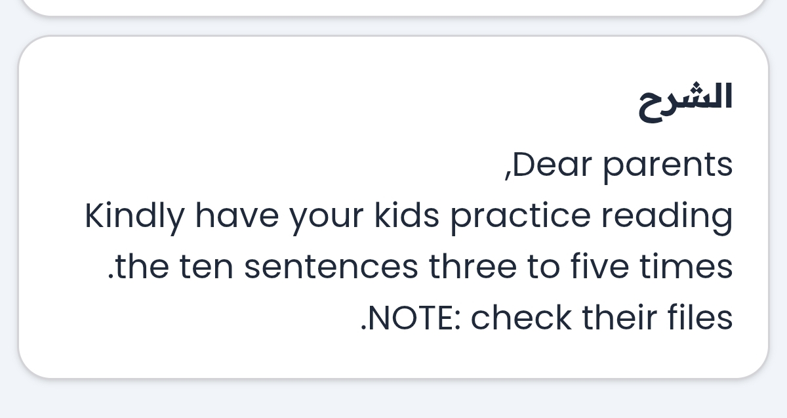
Task: Click the الشرح heading
Action: (x=685, y=100)
